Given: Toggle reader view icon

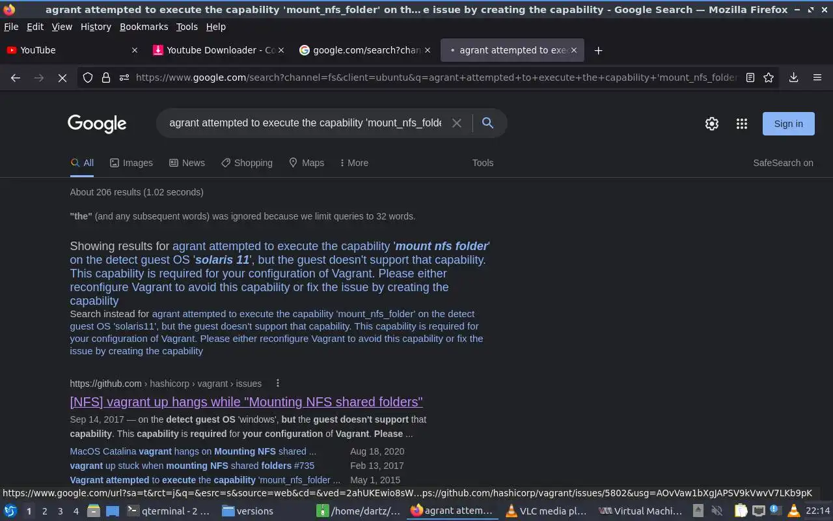Looking at the screenshot, I should pyautogui.click(x=750, y=77).
